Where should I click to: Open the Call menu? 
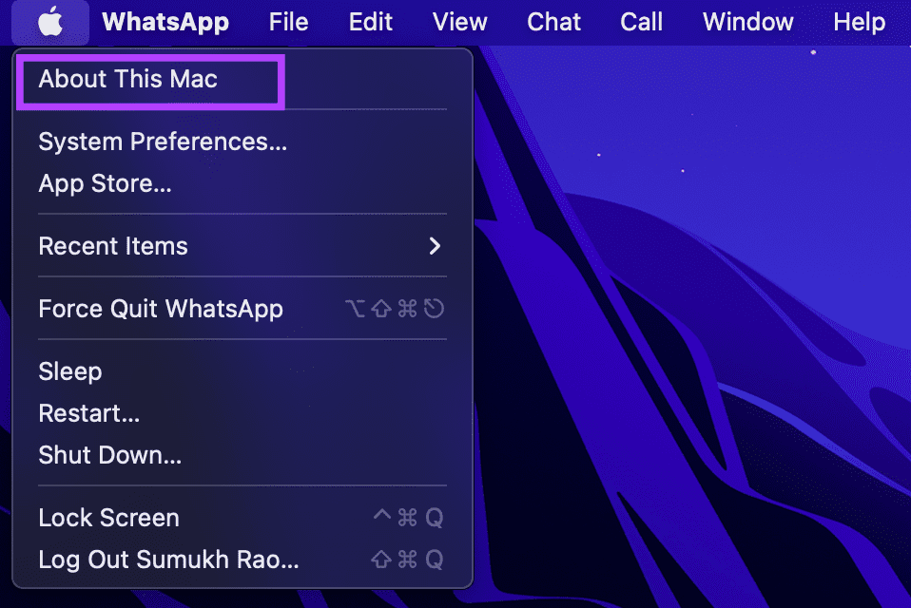point(641,22)
